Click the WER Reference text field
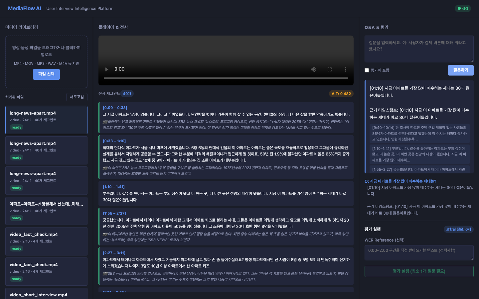 (x=419, y=253)
